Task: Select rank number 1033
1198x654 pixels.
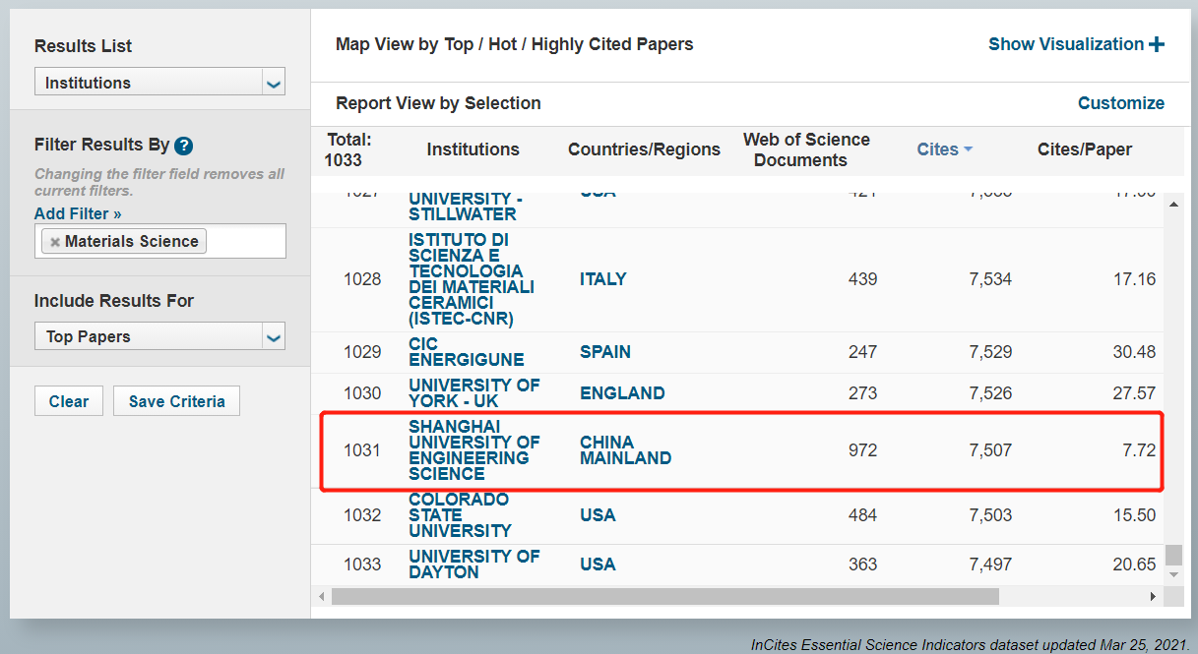Action: point(362,565)
